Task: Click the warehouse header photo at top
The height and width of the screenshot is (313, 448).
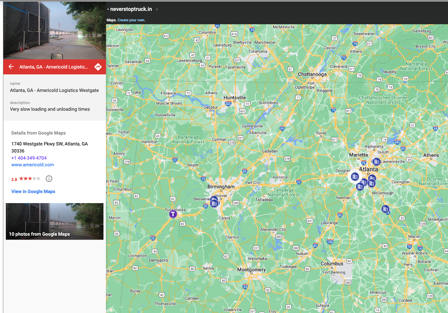Action: pos(55,30)
